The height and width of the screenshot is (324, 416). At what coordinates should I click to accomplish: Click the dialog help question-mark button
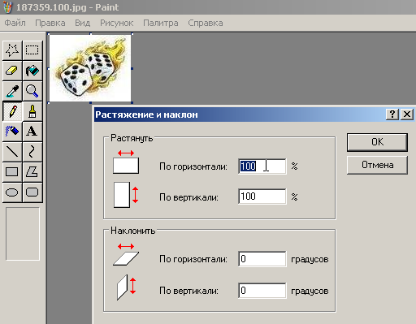pos(392,114)
